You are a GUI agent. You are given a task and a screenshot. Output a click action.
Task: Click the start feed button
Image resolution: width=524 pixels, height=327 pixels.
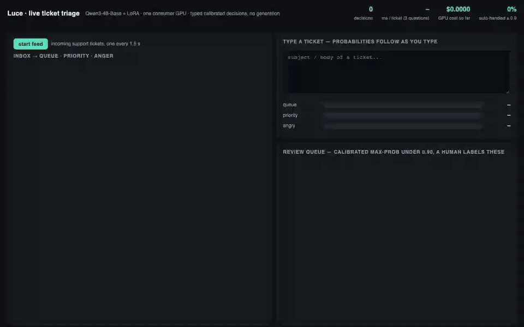(x=31, y=44)
